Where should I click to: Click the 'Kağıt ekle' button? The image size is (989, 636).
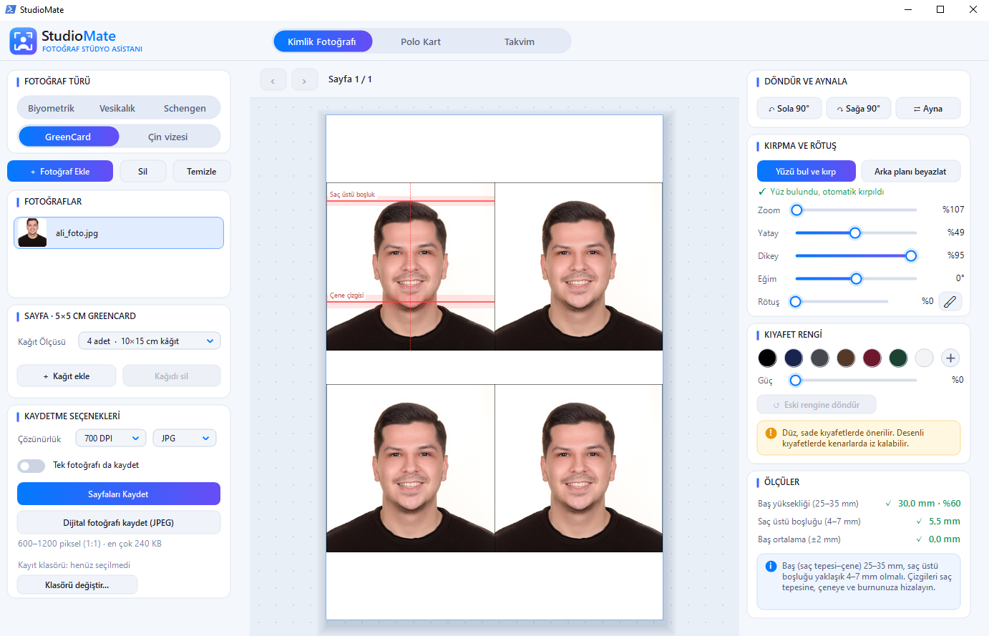point(67,376)
